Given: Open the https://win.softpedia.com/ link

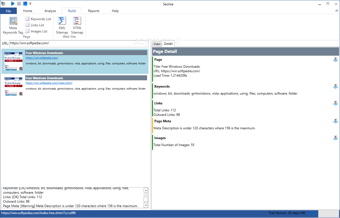Looking at the screenshot, I should (x=42, y=58).
